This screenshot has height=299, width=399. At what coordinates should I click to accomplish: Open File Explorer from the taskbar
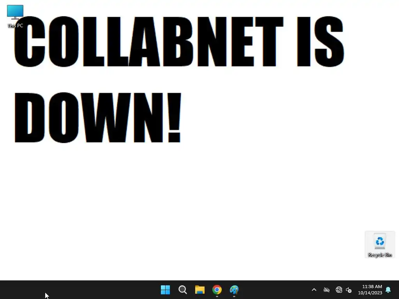200,290
